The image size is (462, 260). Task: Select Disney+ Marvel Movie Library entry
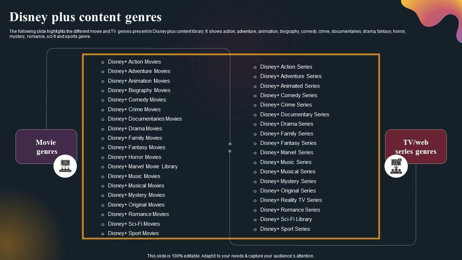pyautogui.click(x=143, y=166)
